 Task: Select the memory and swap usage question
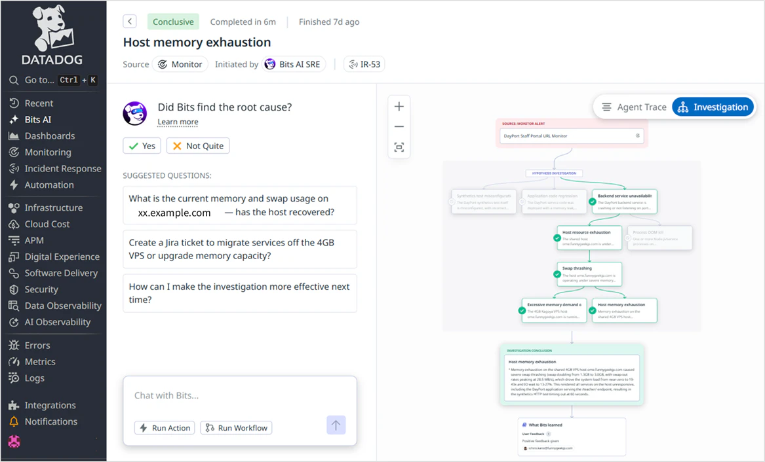pyautogui.click(x=240, y=205)
